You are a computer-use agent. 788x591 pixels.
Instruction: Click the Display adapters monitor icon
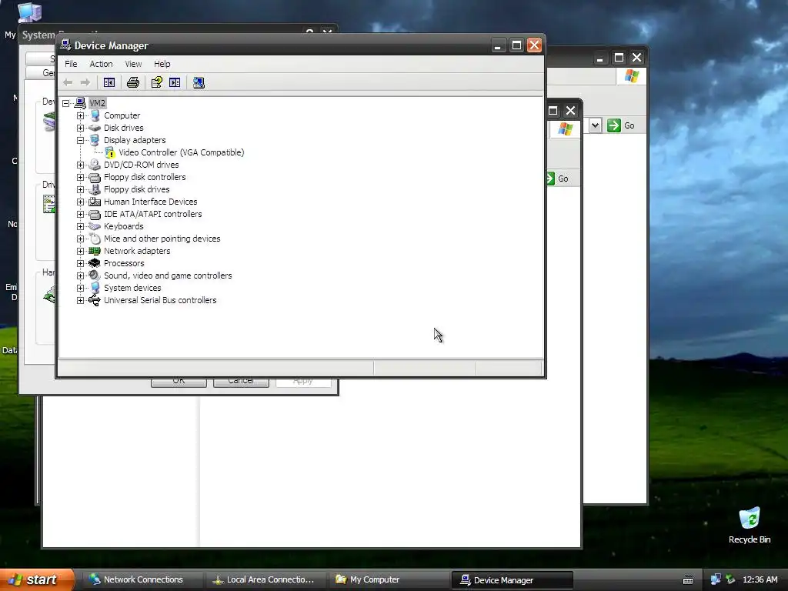[x=95, y=140]
